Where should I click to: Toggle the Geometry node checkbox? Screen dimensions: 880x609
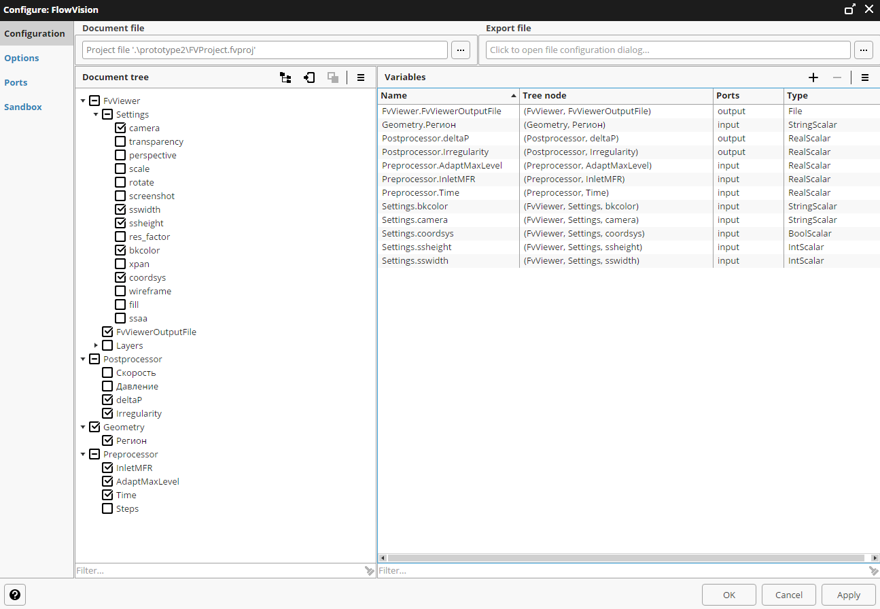(x=94, y=427)
